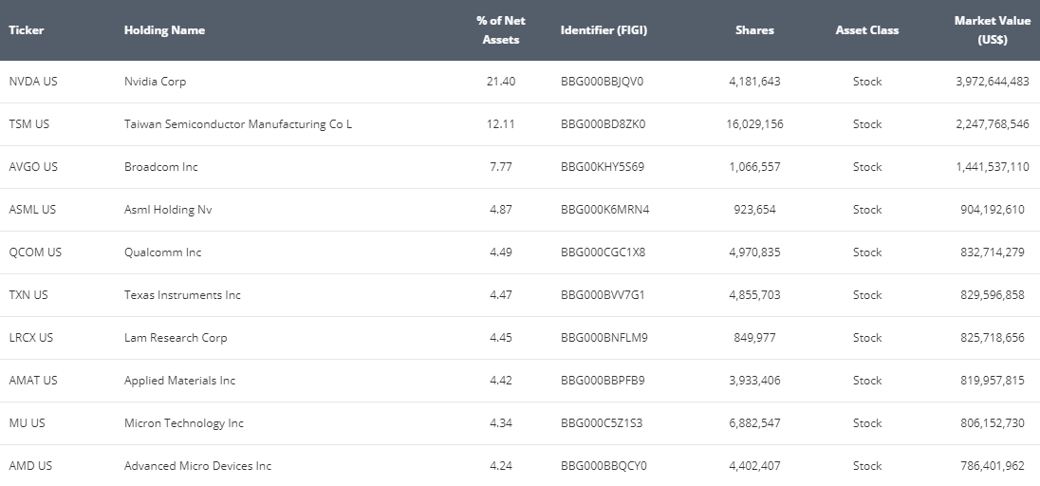This screenshot has height=486, width=1040.
Task: Click the 4.45 net assets value
Action: 501,337
